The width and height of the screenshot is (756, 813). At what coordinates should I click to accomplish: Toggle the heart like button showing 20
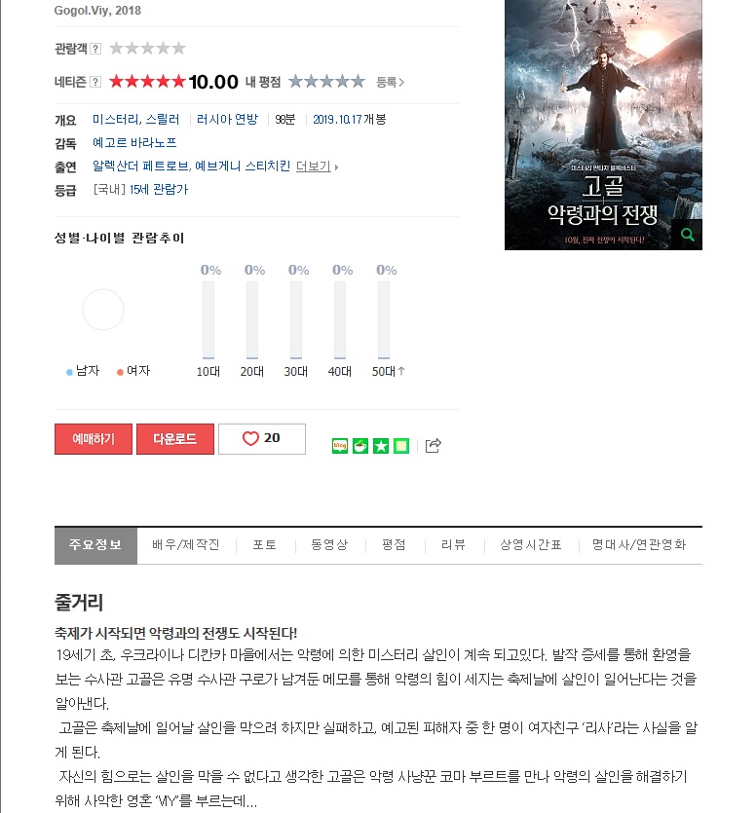click(x=262, y=439)
